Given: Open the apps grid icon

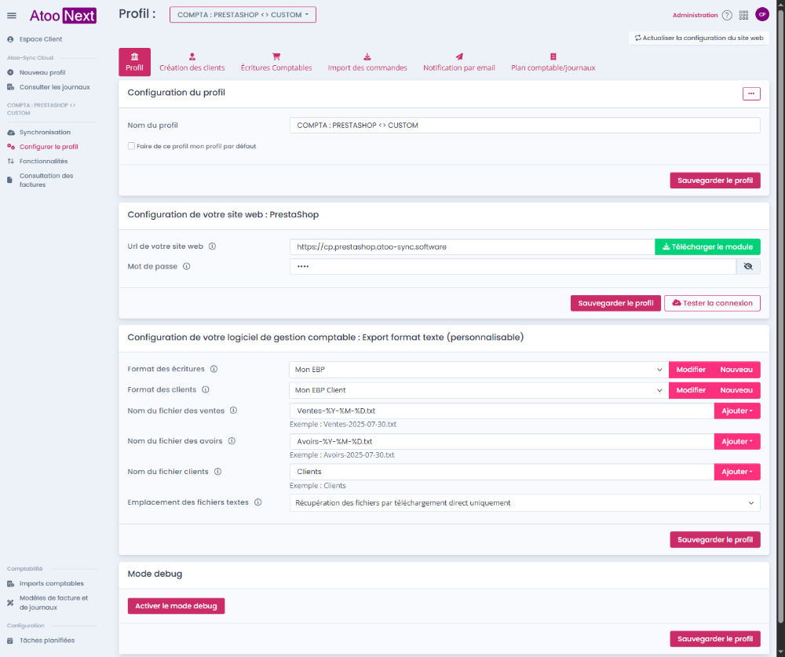Looking at the screenshot, I should (743, 15).
